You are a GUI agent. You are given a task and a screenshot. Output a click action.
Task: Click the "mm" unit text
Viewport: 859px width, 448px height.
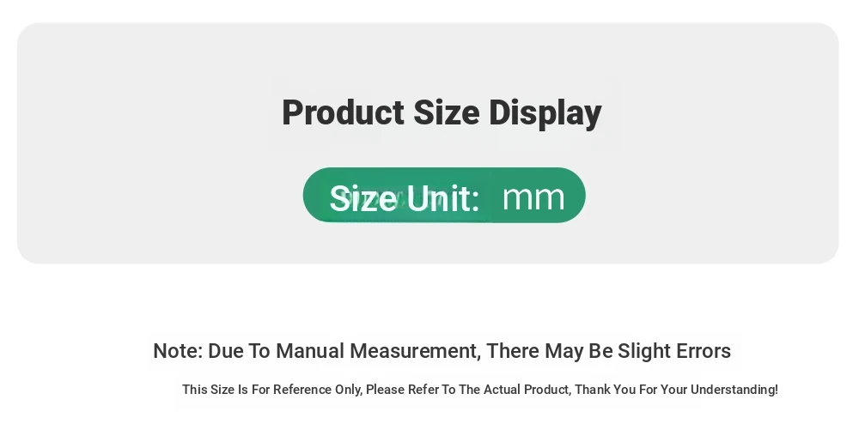click(x=533, y=197)
